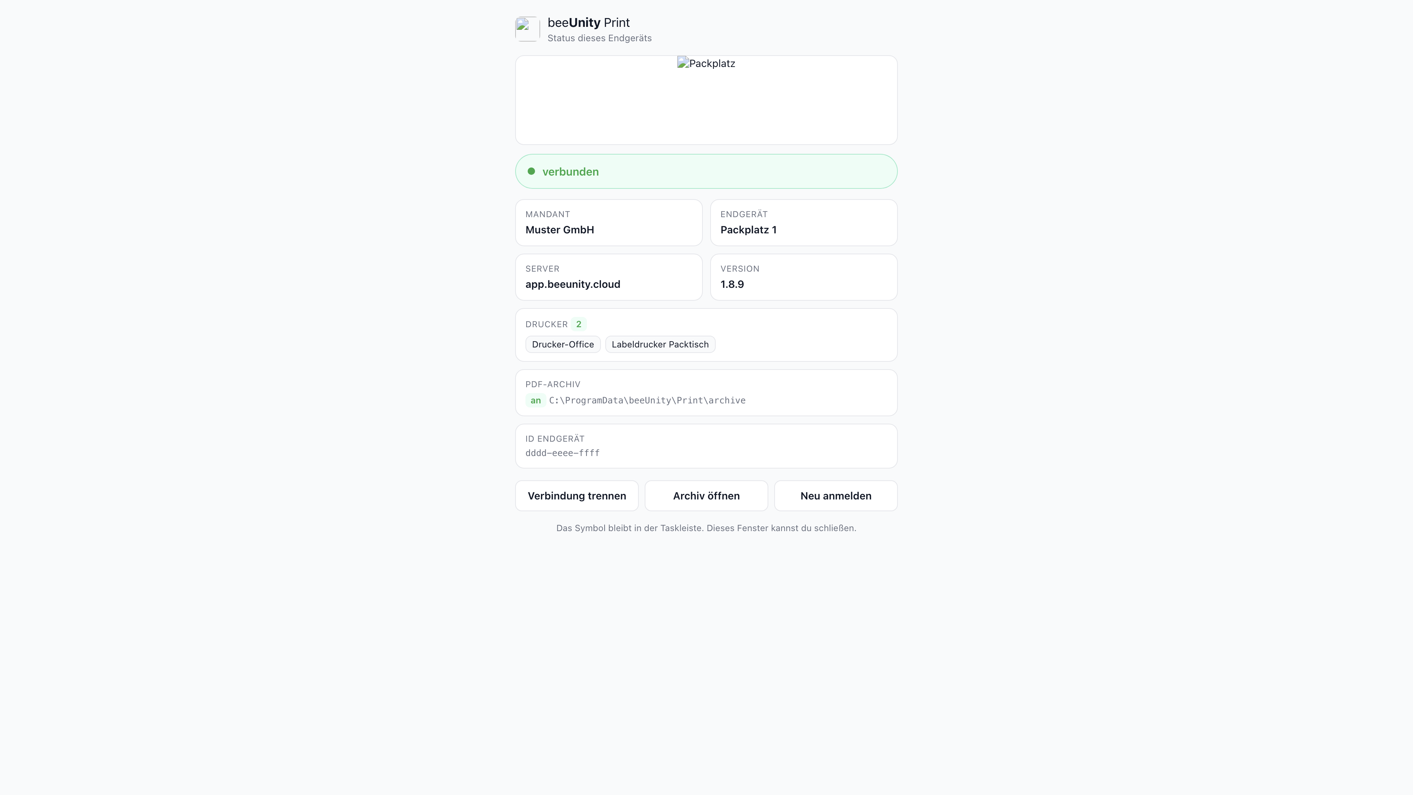Click the DRUCKER section label
Viewport: 1413px width, 795px height.
[x=546, y=324]
